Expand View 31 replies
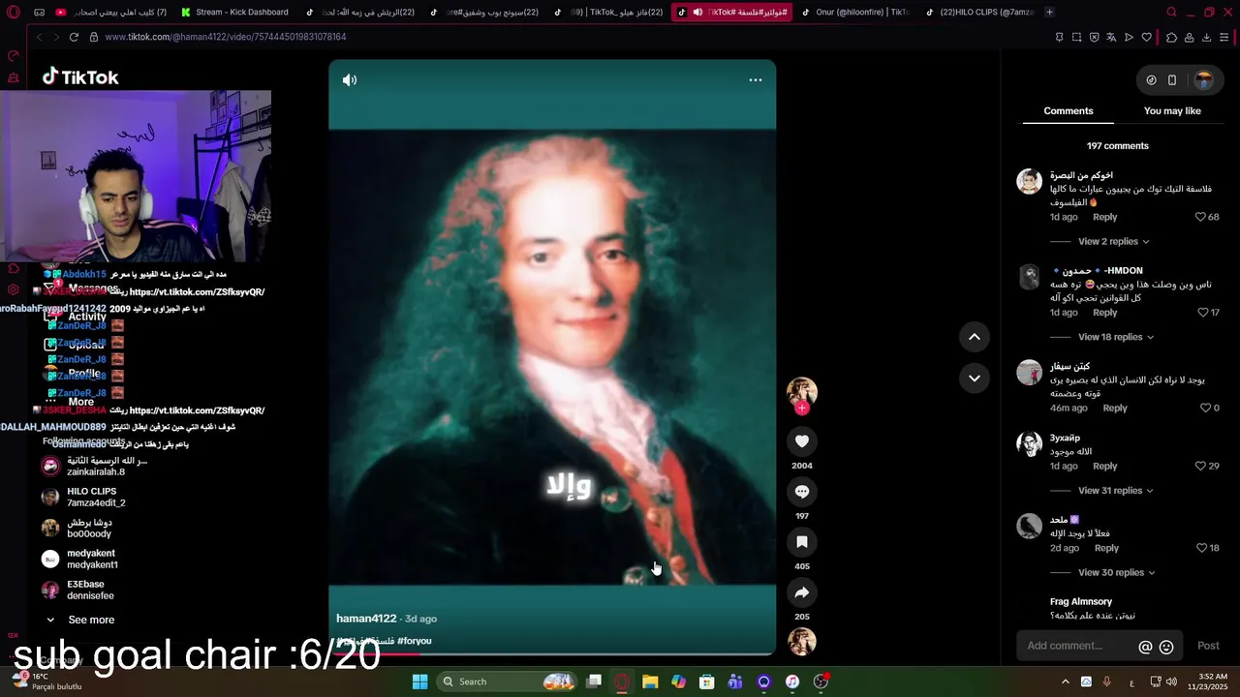Viewport: 1240px width, 697px height. pyautogui.click(x=1116, y=491)
